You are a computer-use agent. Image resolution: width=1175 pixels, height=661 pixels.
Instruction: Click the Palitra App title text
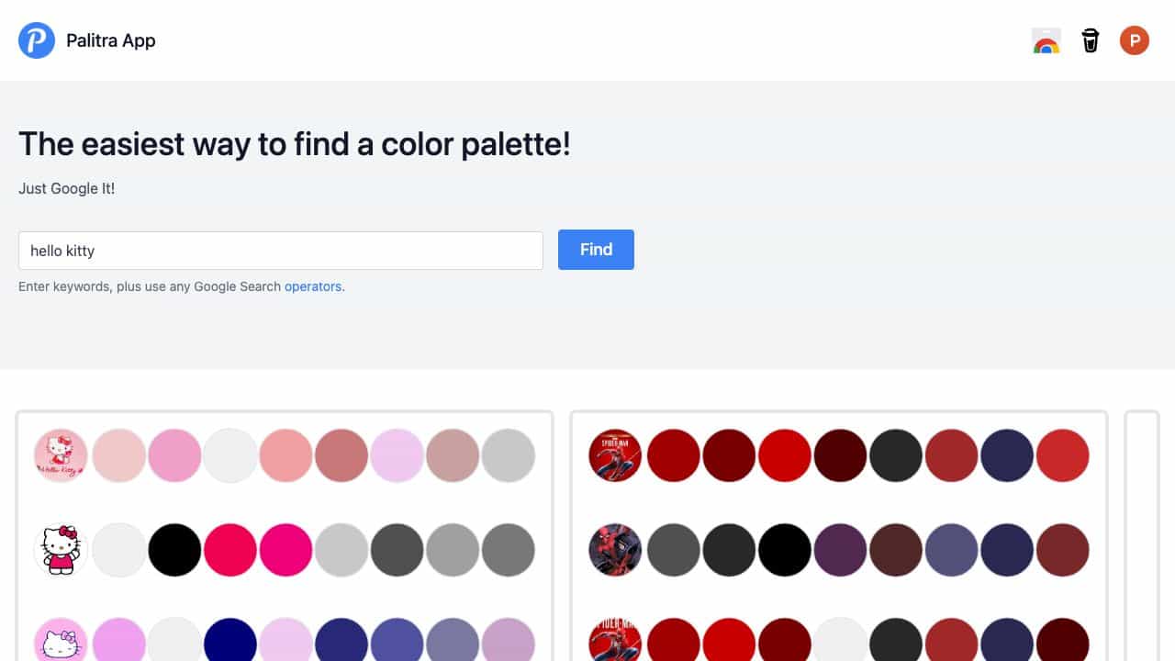111,40
